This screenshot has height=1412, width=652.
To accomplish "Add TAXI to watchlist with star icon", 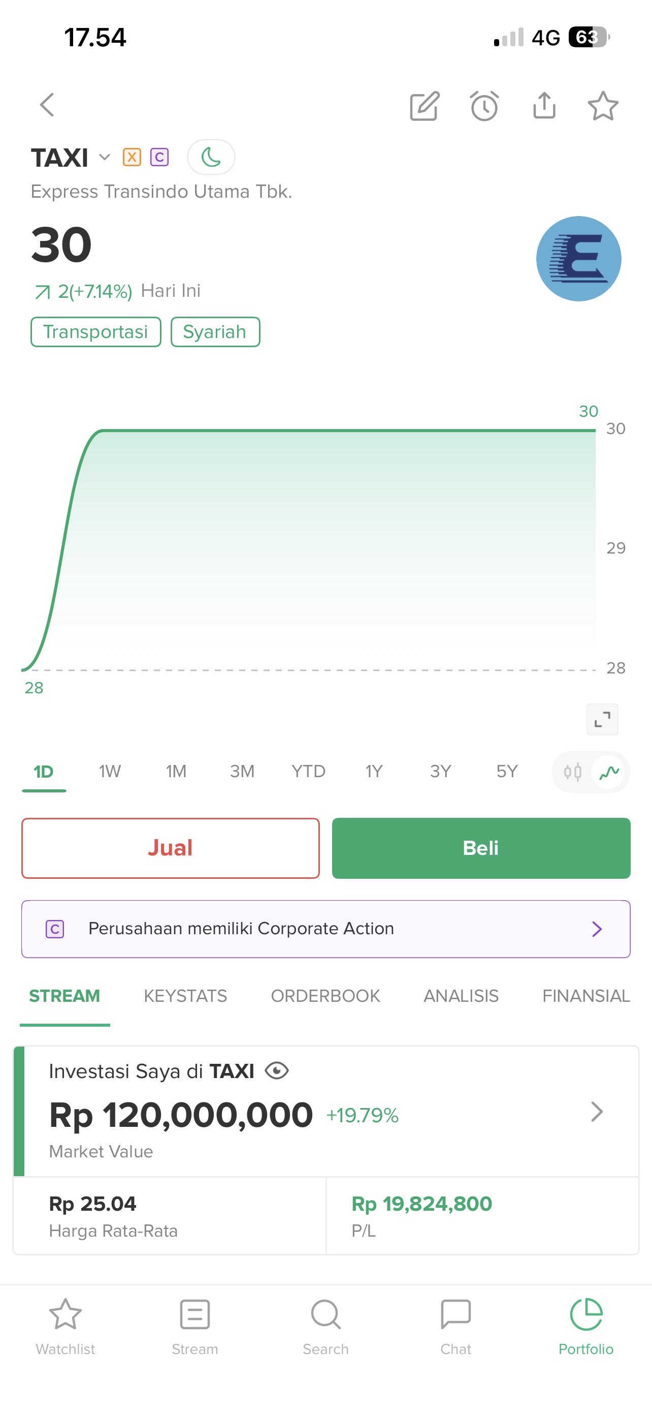I will click(x=603, y=106).
